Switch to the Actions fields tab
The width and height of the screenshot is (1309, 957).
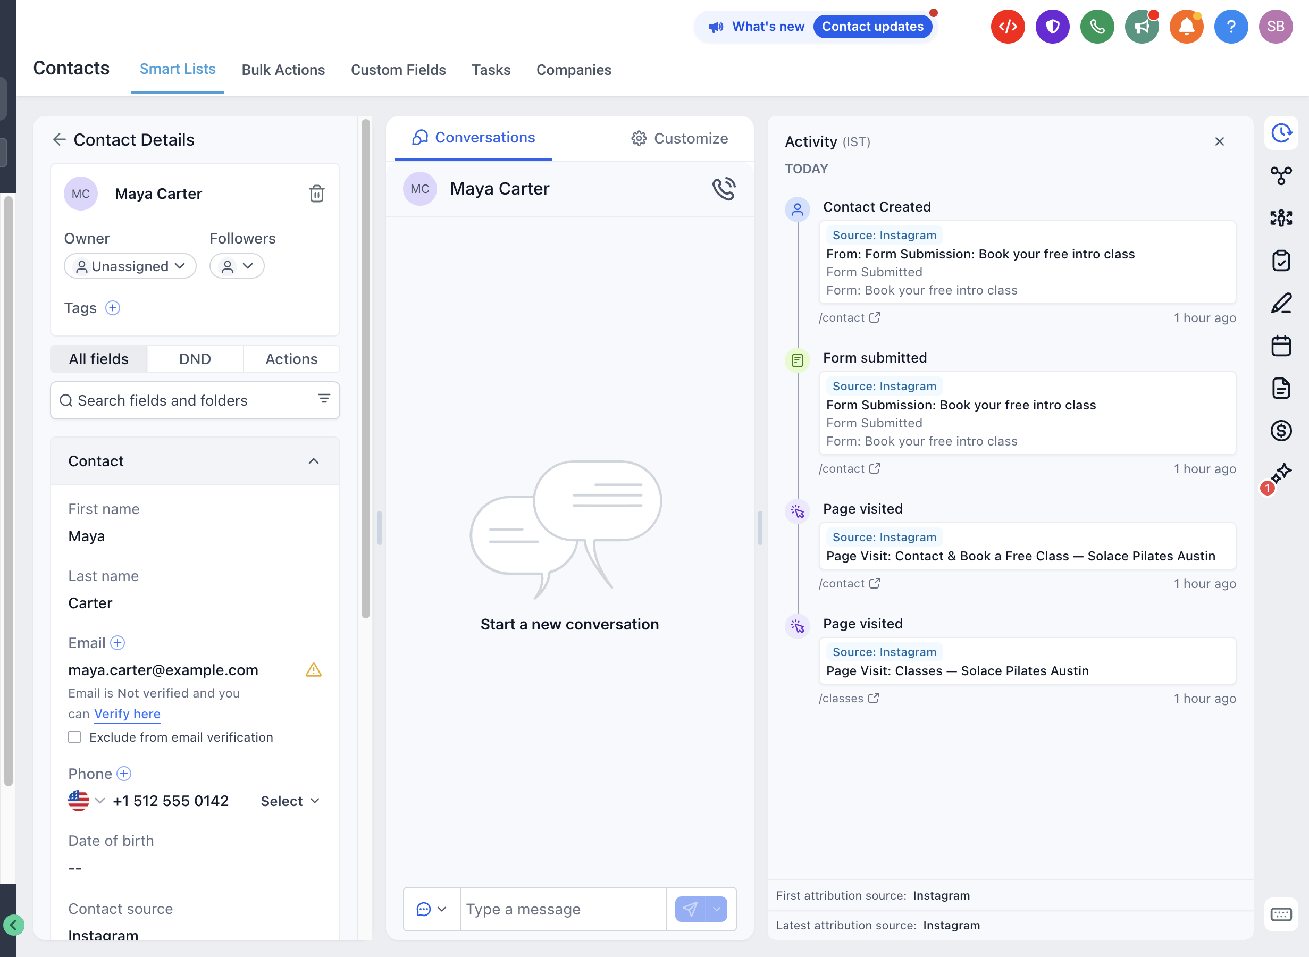coord(291,359)
